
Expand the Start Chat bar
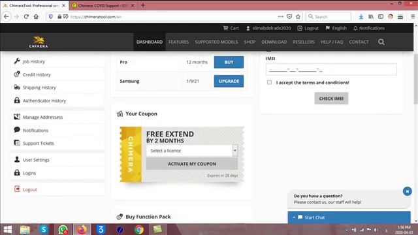349,217
